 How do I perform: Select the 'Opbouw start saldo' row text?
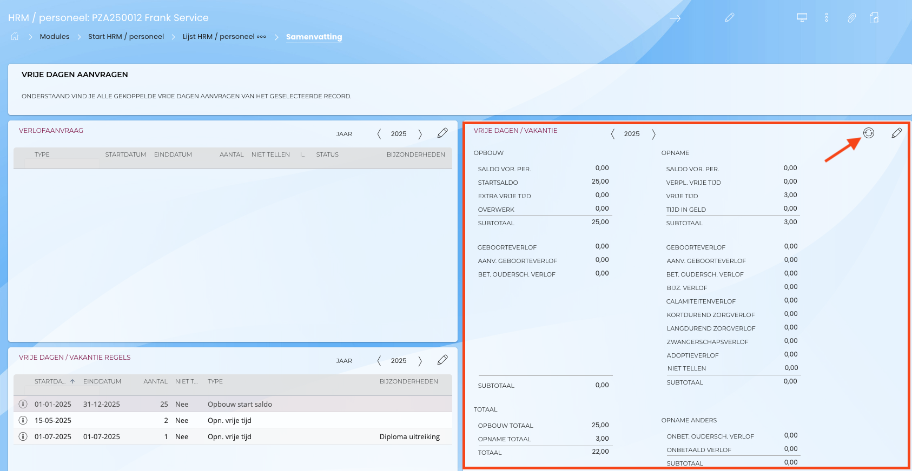tap(240, 404)
